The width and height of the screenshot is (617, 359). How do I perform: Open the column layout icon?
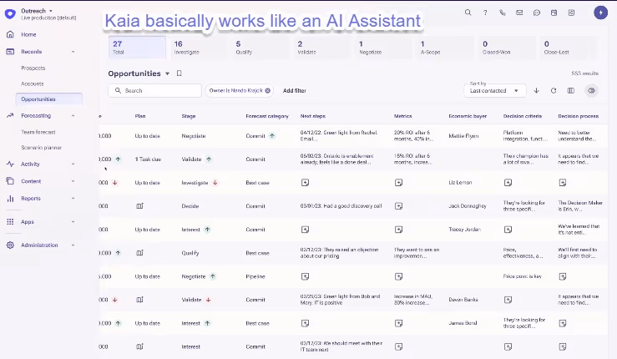click(x=571, y=90)
